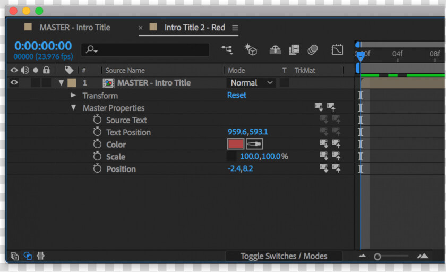Viewport: 446px width, 272px height.
Task: Click the current time indicator playhead
Action: [x=360, y=56]
